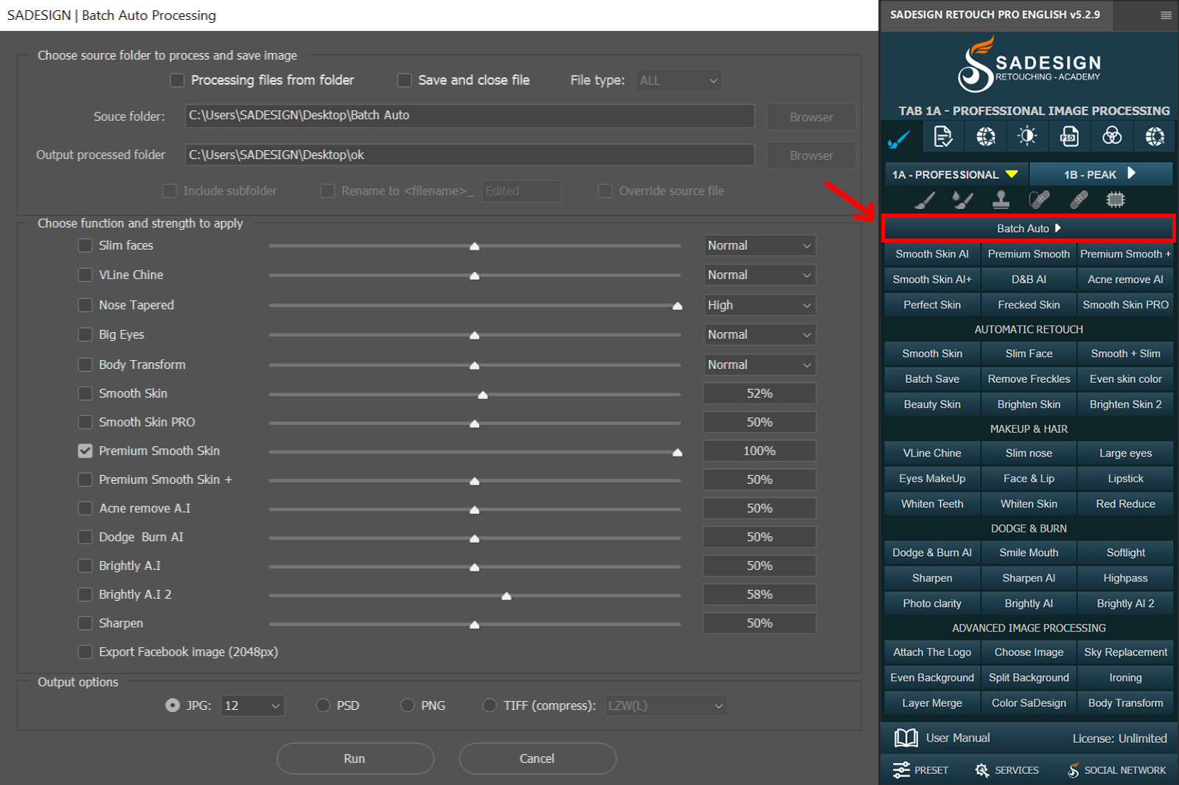Select the PNG output radio button
Image resolution: width=1179 pixels, height=785 pixels.
(x=407, y=705)
